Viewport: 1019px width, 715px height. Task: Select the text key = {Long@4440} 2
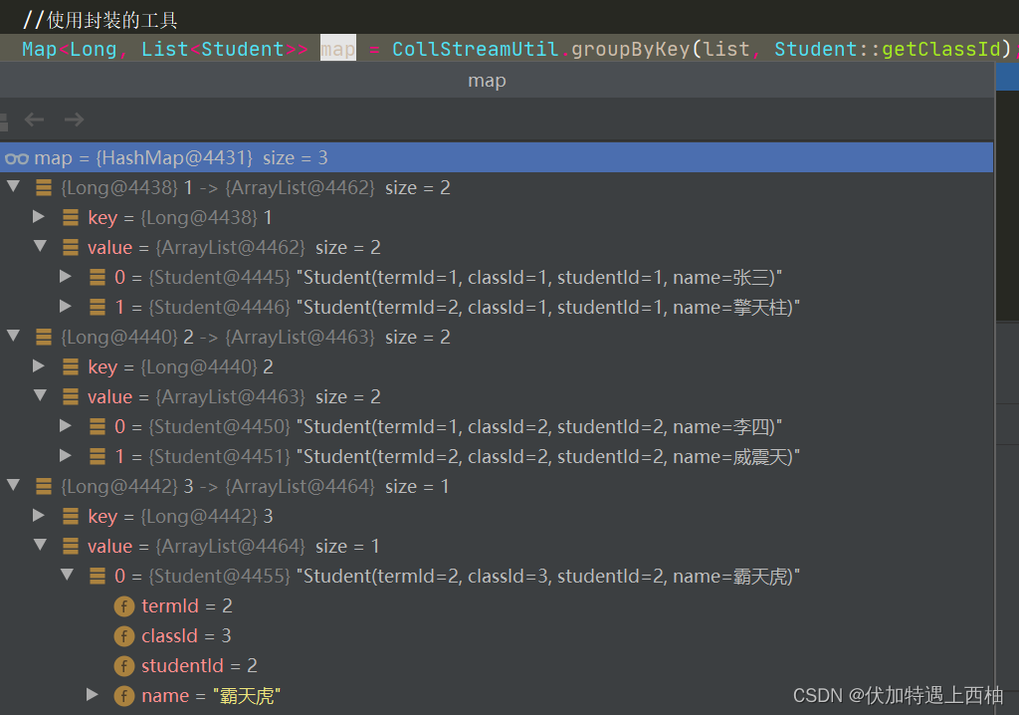click(x=180, y=366)
